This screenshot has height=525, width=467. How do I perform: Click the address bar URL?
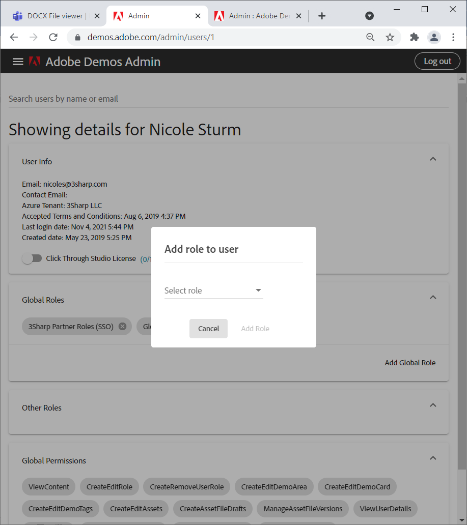[x=151, y=37]
